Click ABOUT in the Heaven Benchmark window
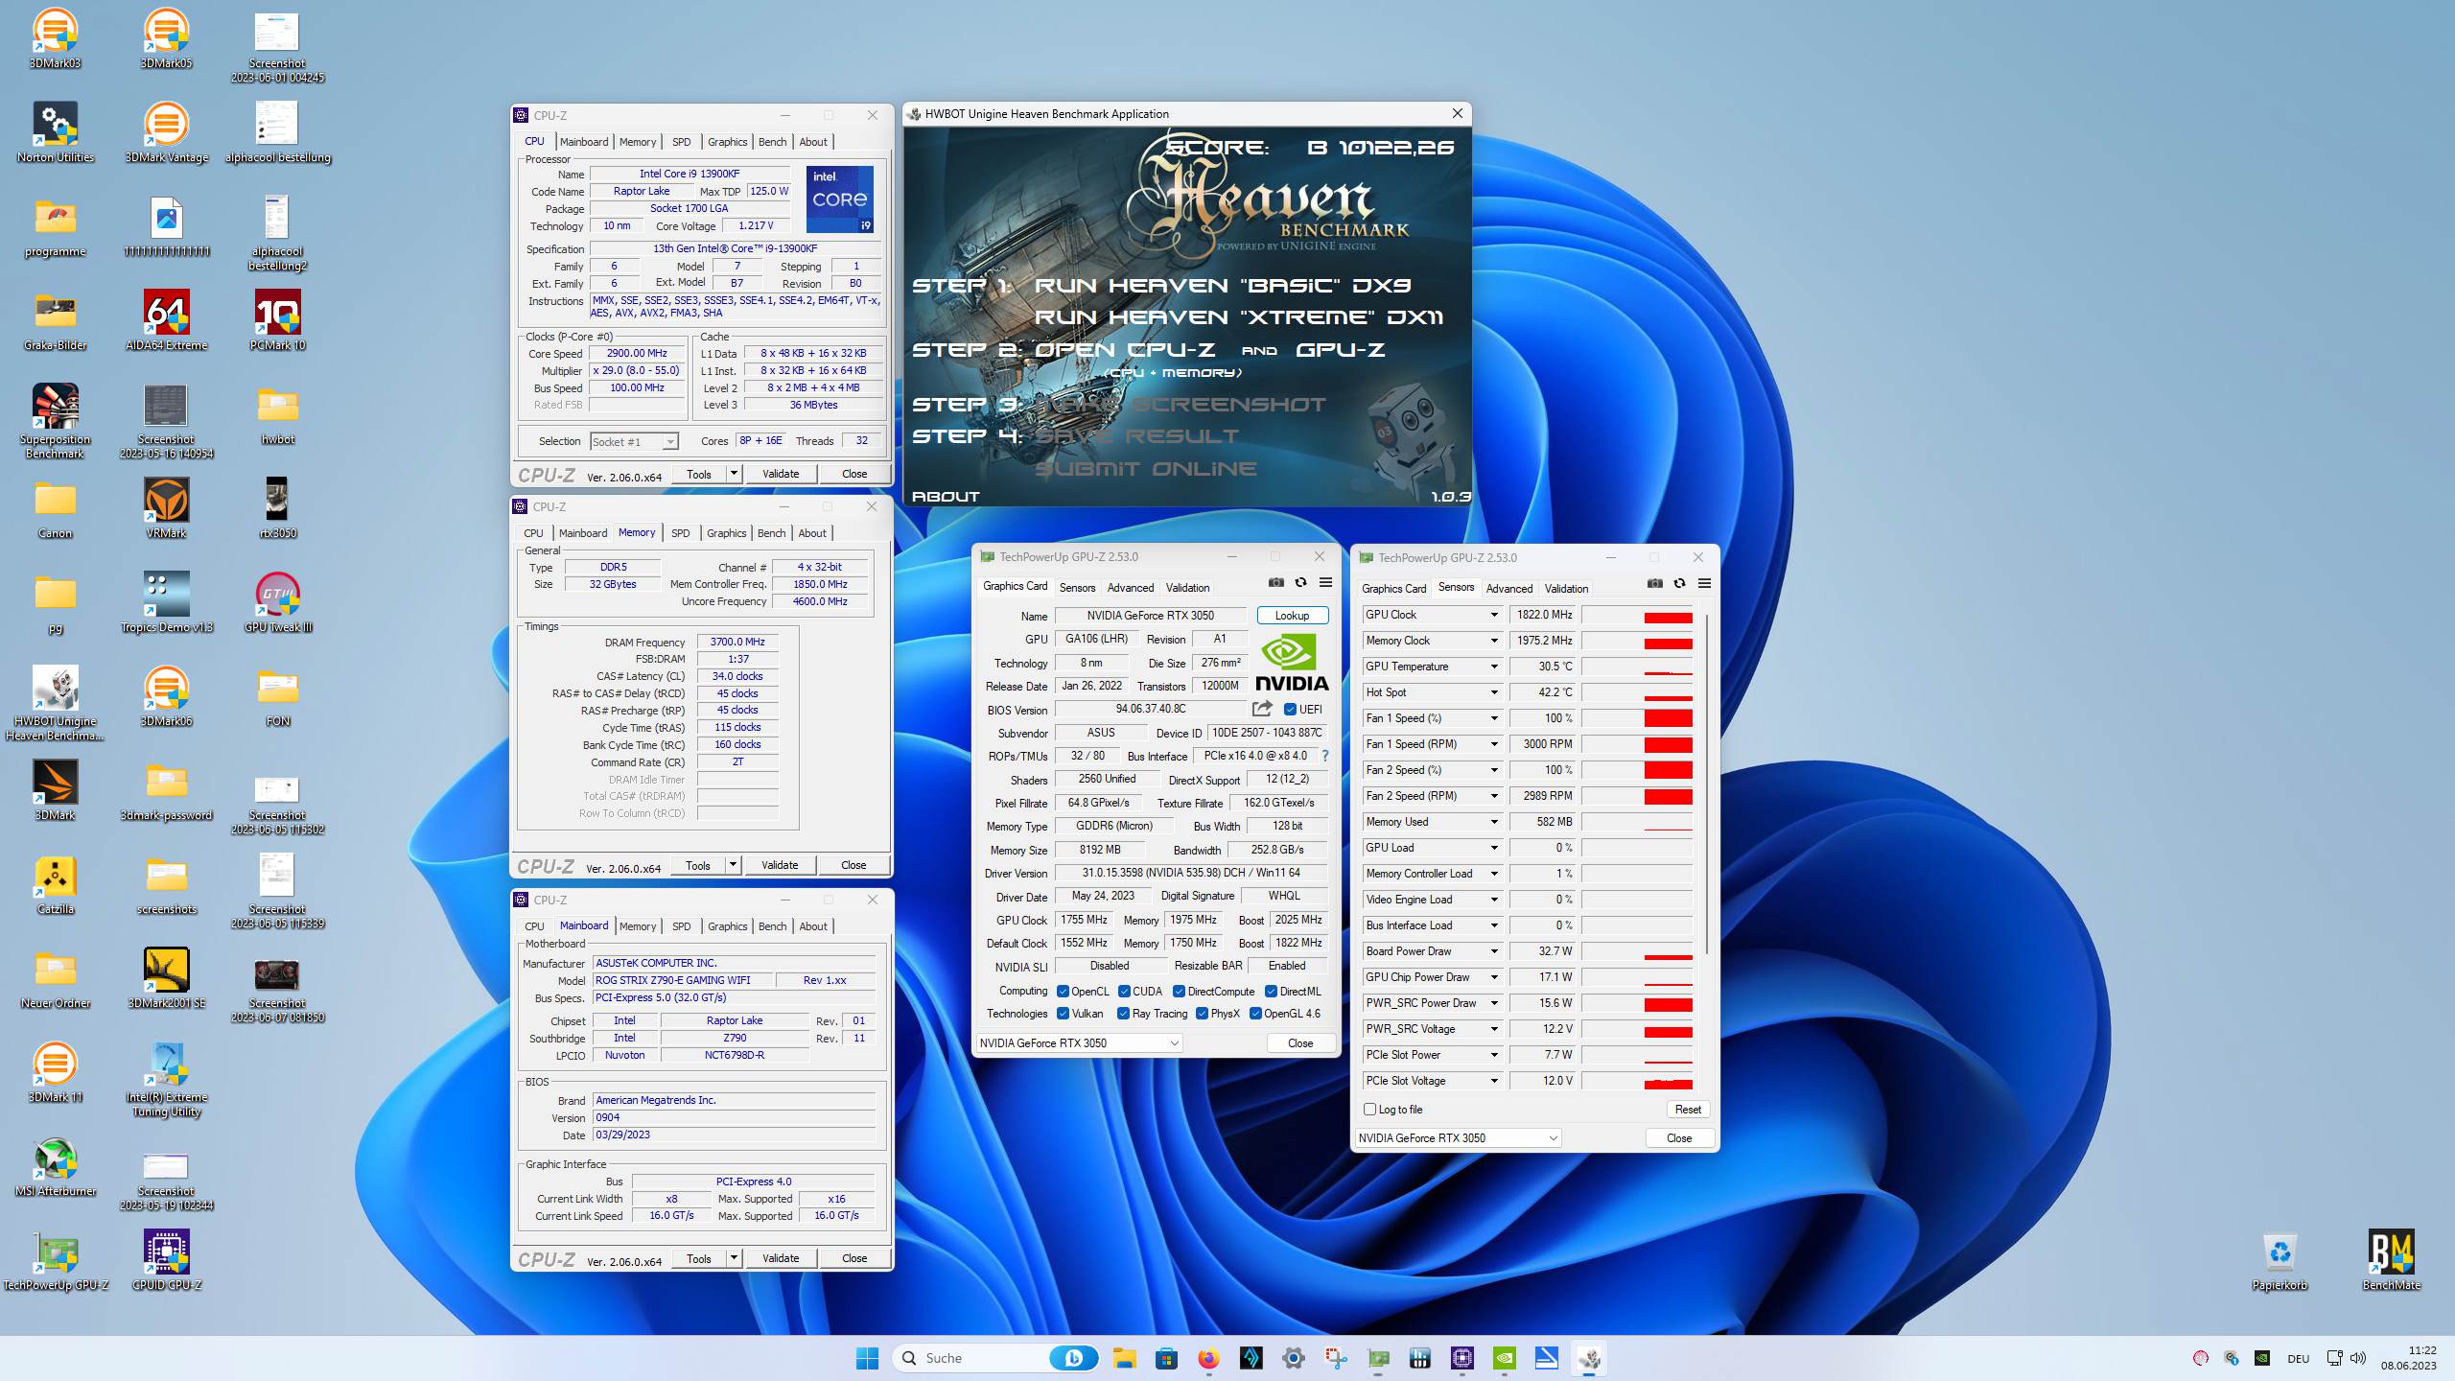Image resolution: width=2455 pixels, height=1381 pixels. tap(946, 497)
